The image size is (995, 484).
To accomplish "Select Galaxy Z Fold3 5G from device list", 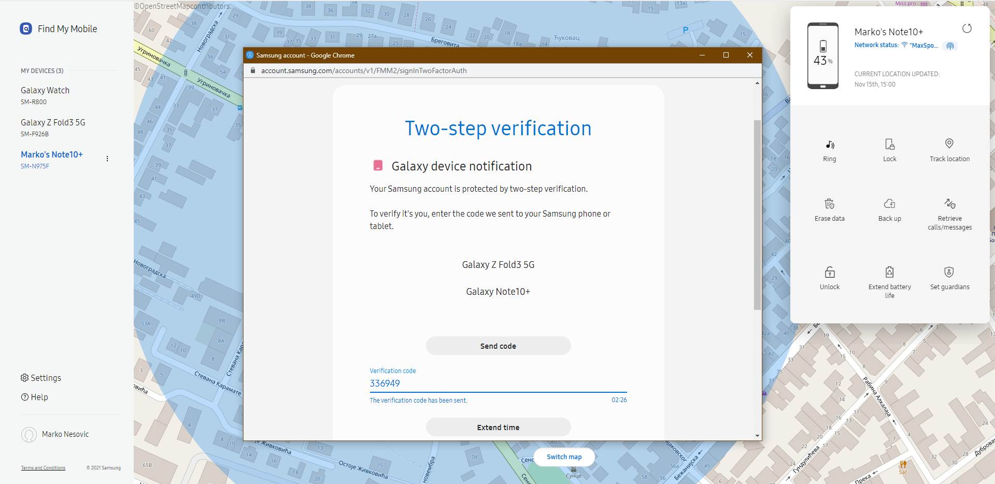I will 53,122.
